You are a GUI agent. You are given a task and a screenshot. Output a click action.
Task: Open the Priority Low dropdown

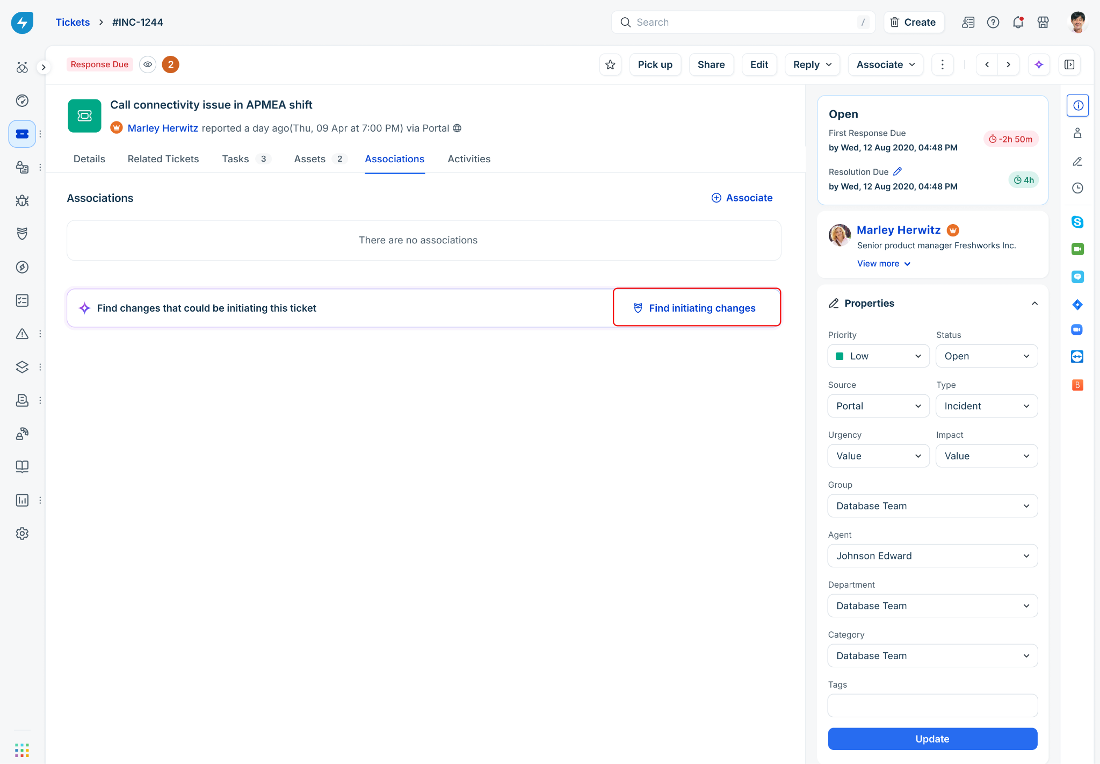point(879,356)
